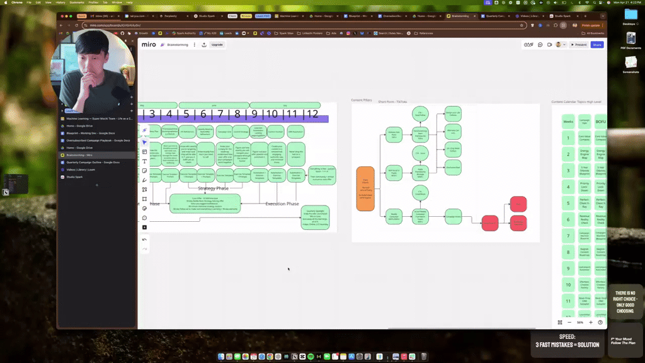Open collaborator avatar dropdown
This screenshot has width=645, height=363.
pyautogui.click(x=561, y=45)
